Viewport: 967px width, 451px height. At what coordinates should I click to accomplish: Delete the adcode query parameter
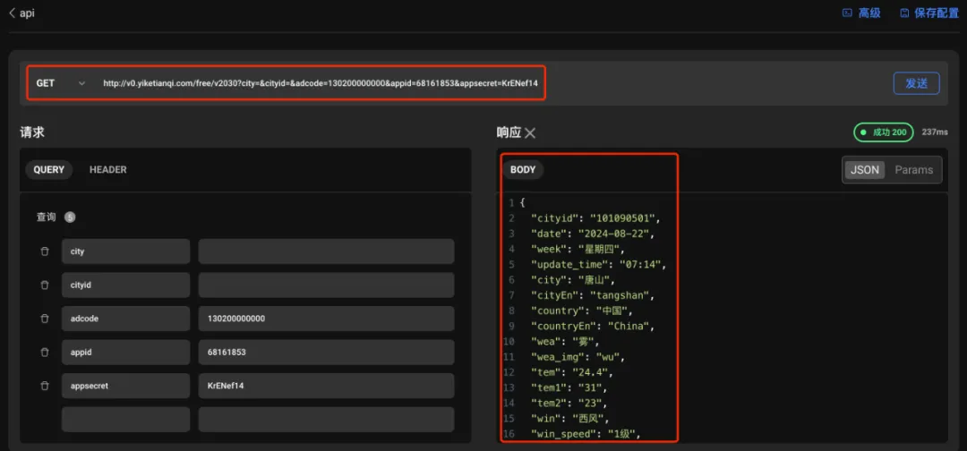coord(45,319)
